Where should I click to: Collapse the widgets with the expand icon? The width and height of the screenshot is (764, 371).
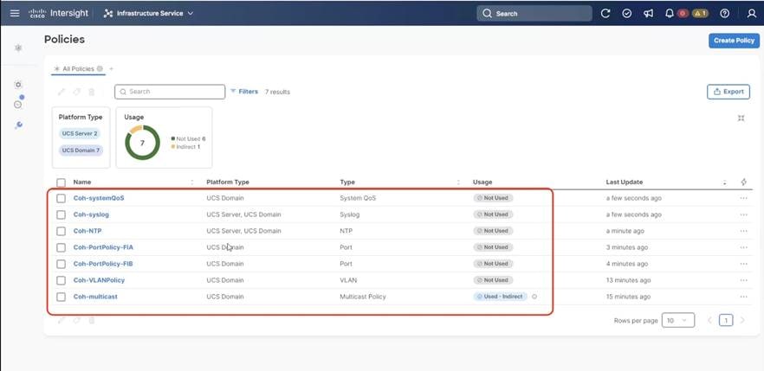click(x=741, y=118)
